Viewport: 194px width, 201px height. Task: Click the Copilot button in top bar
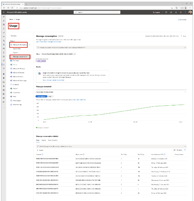pyautogui.click(x=156, y=12)
